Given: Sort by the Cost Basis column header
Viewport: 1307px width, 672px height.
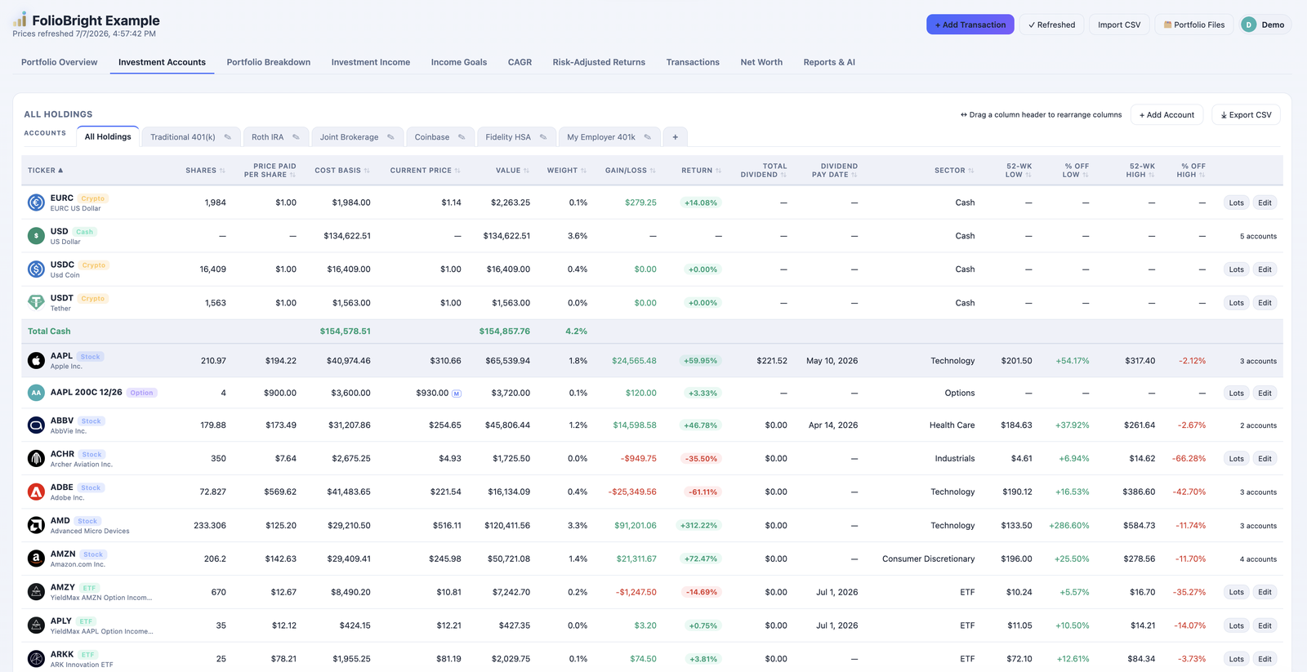Looking at the screenshot, I should pos(342,171).
